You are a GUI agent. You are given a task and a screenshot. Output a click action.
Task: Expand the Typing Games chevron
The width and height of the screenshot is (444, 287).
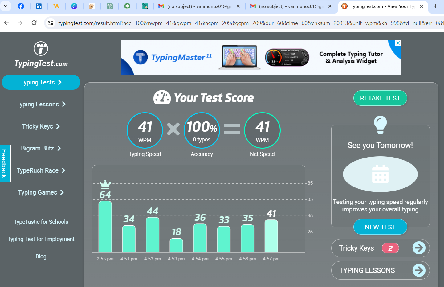click(x=62, y=192)
